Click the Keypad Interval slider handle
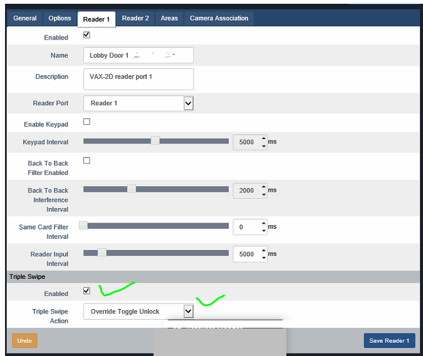 [x=155, y=141]
